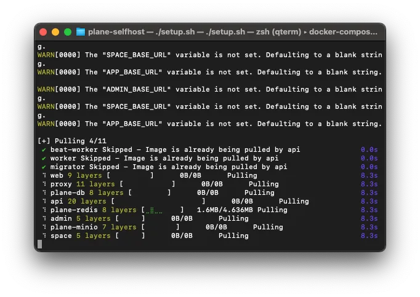Image resolution: width=420 pixels, height=297 pixels.
Task: Close the terminal window with red button
Action: [x=43, y=31]
